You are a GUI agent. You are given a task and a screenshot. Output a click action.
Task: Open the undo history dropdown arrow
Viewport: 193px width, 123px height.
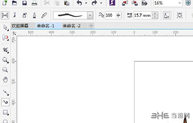[86, 3]
